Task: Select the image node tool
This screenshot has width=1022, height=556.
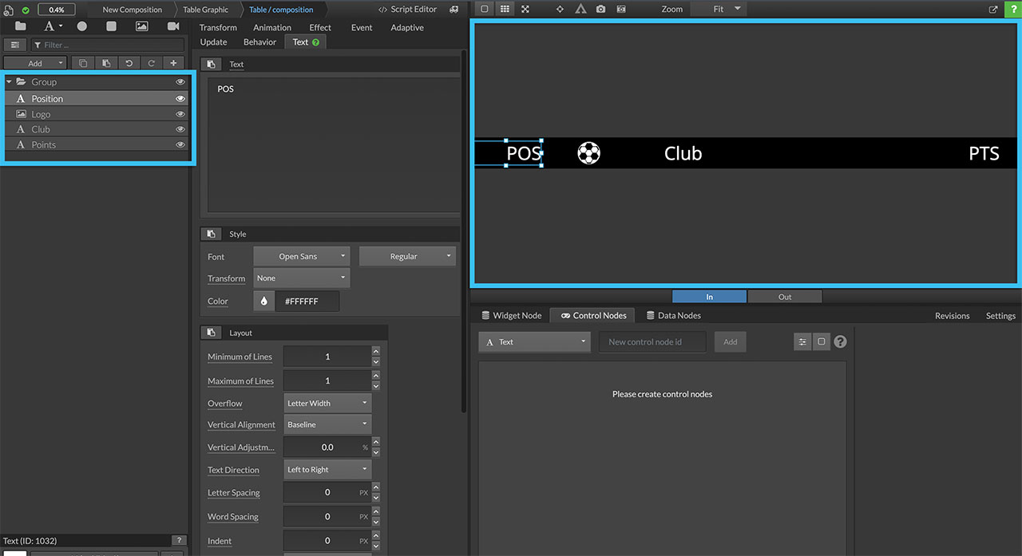Action: [x=142, y=26]
